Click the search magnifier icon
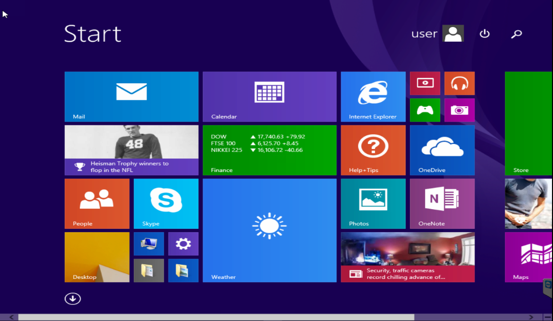553x321 pixels. click(517, 34)
